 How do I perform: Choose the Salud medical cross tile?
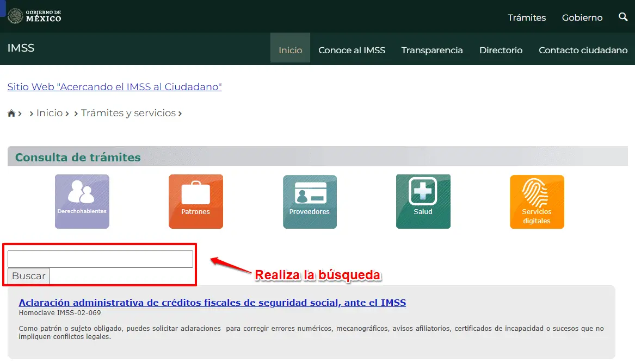click(x=423, y=202)
